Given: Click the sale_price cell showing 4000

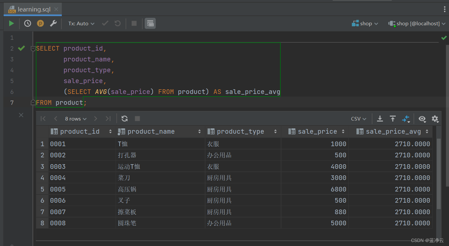Looking at the screenshot, I should pyautogui.click(x=315, y=167).
